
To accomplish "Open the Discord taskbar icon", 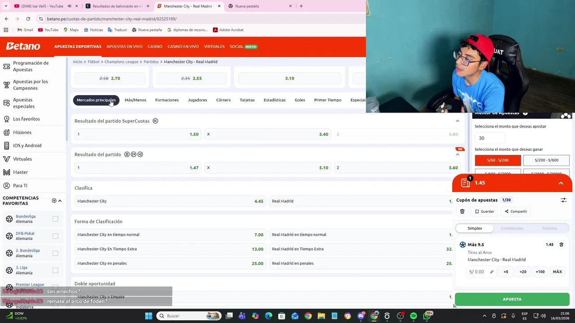I will [361, 316].
